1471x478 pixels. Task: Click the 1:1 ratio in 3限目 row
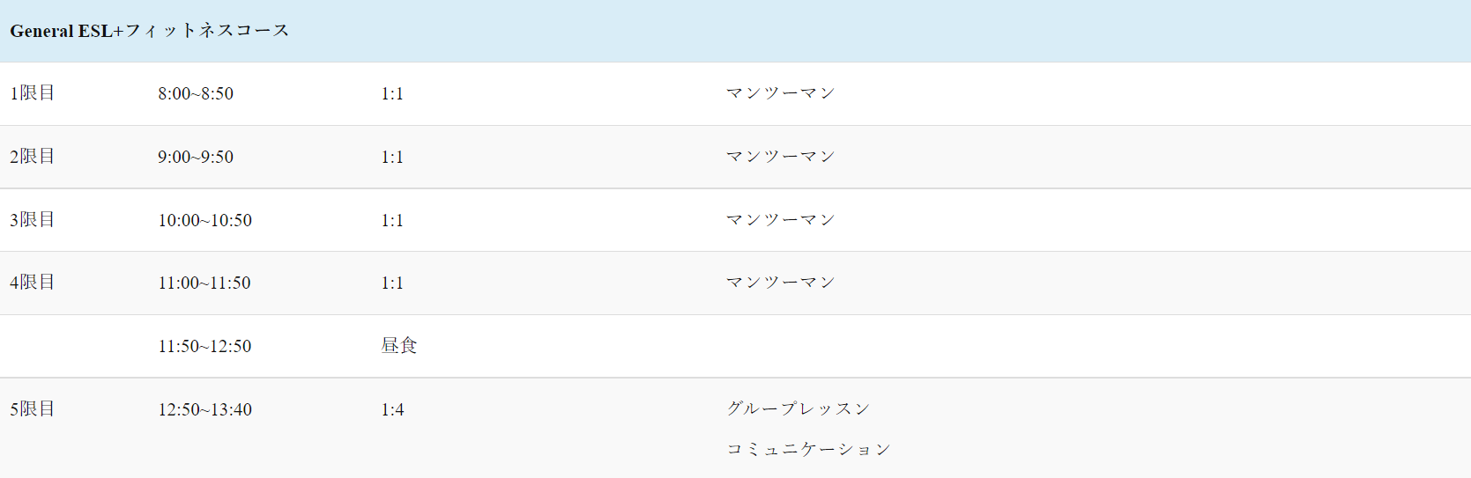(392, 220)
